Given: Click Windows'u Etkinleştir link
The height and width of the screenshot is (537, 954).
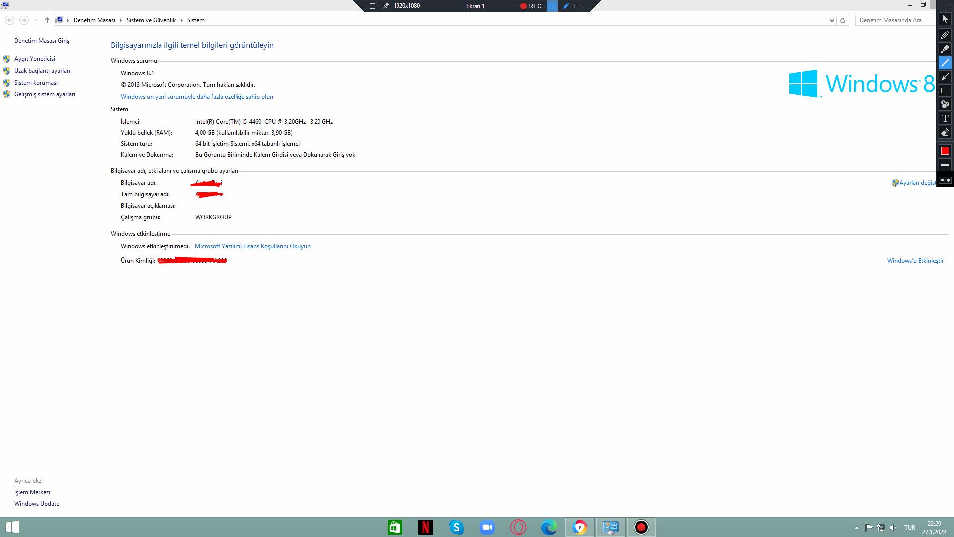Looking at the screenshot, I should click(x=915, y=261).
